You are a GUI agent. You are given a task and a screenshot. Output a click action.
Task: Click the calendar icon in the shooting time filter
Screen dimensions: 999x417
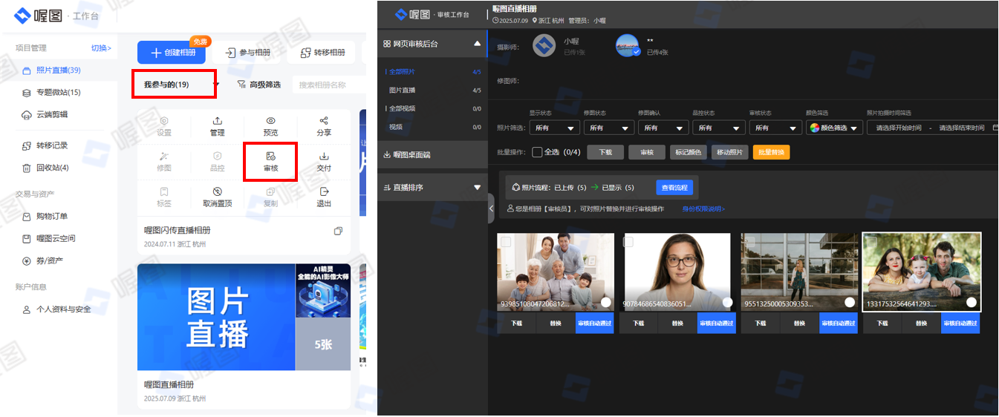tap(995, 128)
